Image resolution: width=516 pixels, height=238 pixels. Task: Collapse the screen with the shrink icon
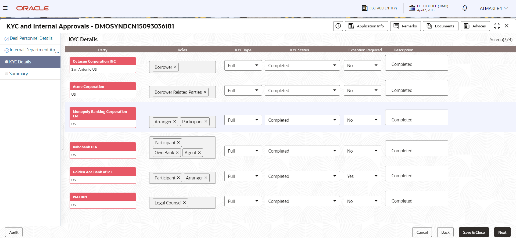[497, 26]
